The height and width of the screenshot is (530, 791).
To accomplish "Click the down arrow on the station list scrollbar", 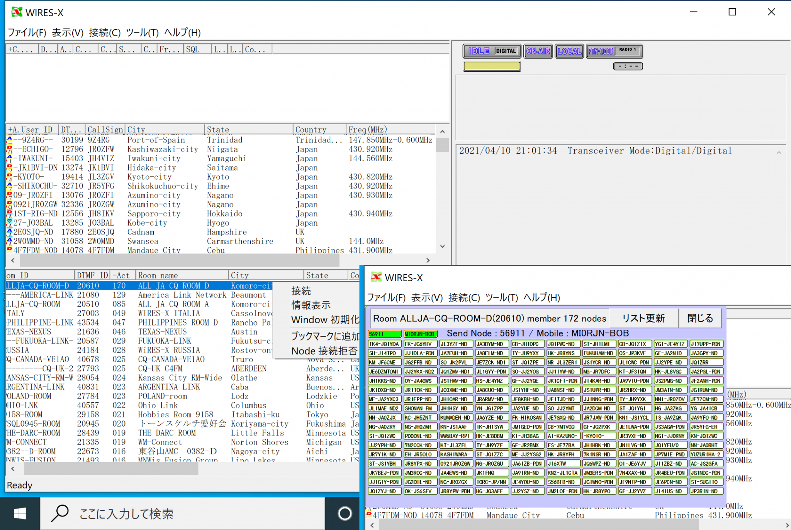I will [x=442, y=246].
